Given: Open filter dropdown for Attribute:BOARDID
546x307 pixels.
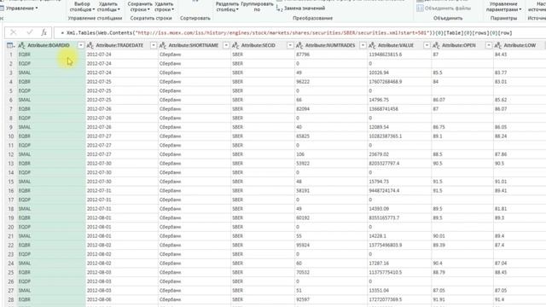Looking at the screenshot, I should pyautogui.click(x=81, y=45).
